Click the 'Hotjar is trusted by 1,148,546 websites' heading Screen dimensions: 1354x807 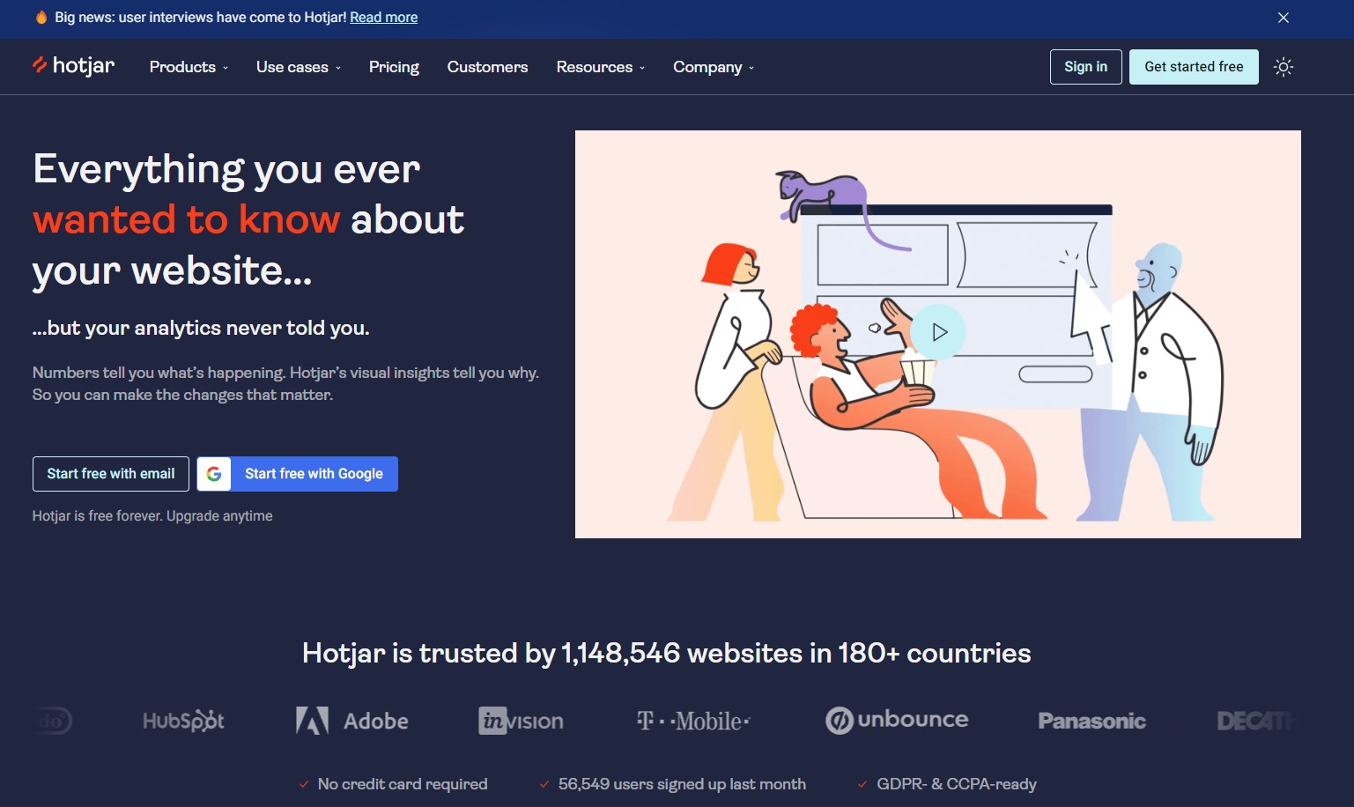(x=667, y=653)
